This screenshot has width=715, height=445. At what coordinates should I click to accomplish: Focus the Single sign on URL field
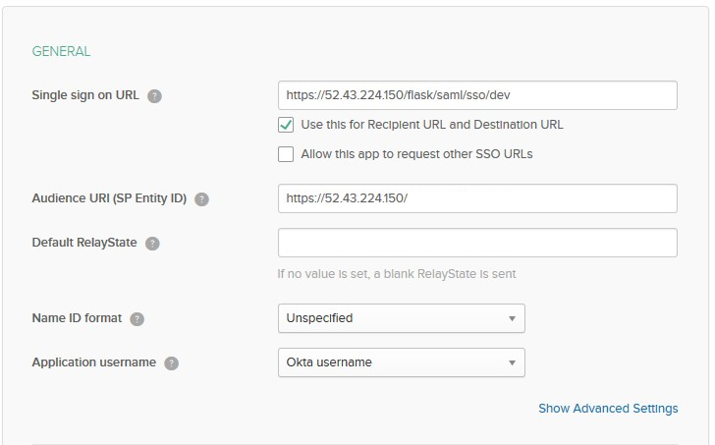pos(477,95)
